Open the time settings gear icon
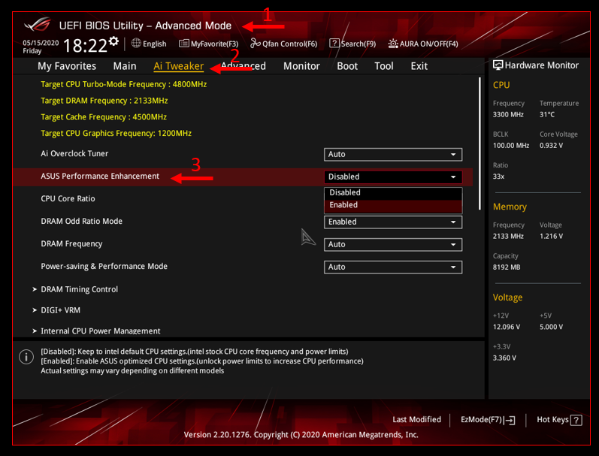This screenshot has width=599, height=456. tap(113, 41)
